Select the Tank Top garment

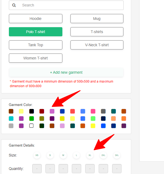coord(35,45)
